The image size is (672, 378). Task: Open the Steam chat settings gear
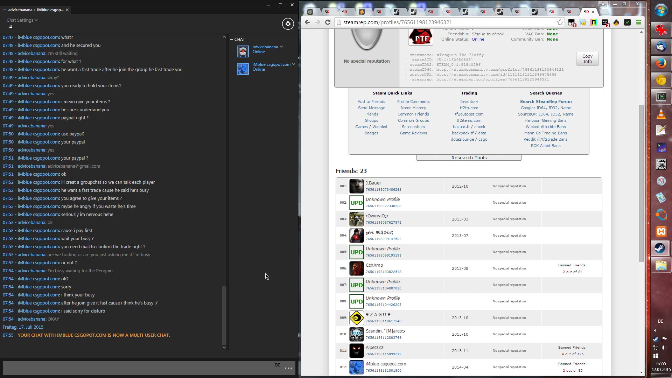[x=288, y=24]
